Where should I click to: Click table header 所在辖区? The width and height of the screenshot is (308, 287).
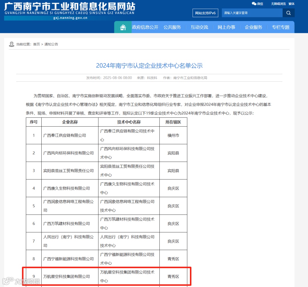pos(173,122)
